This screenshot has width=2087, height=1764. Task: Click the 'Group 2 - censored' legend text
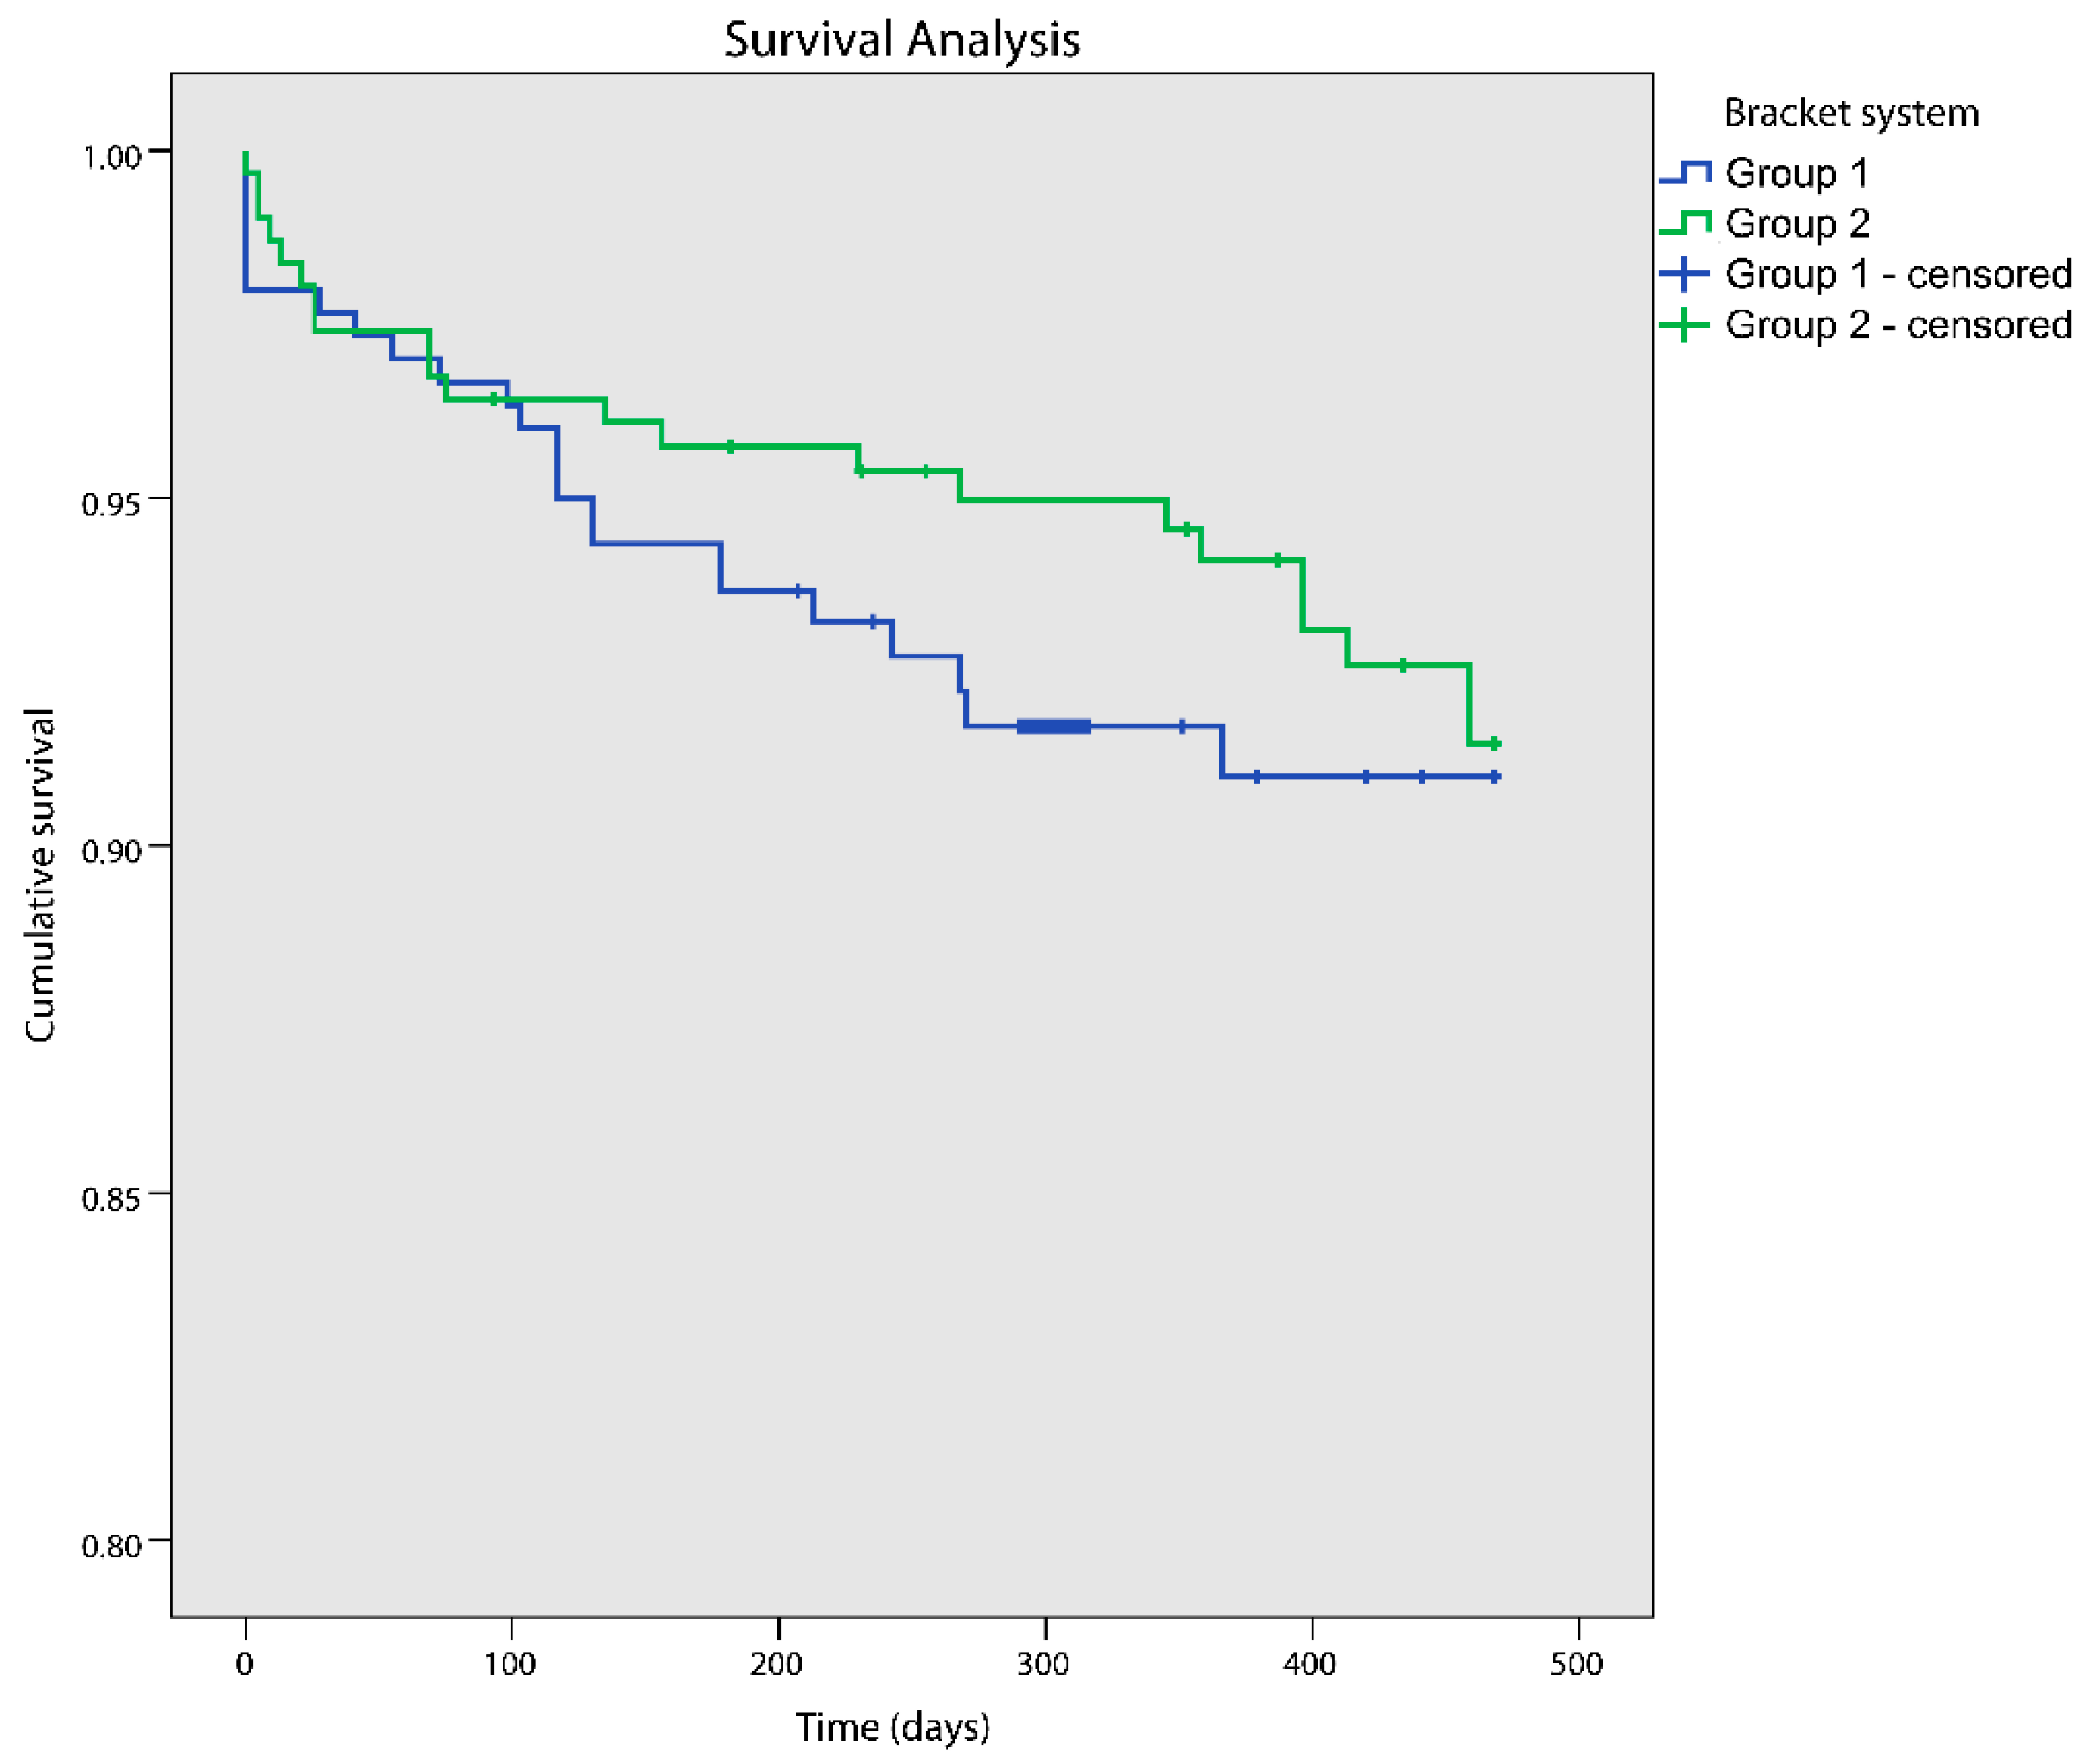pos(1898,325)
